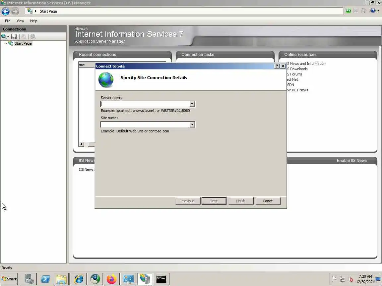
Task: Click the grayed Up folder icon in Connections
Action: click(24, 36)
